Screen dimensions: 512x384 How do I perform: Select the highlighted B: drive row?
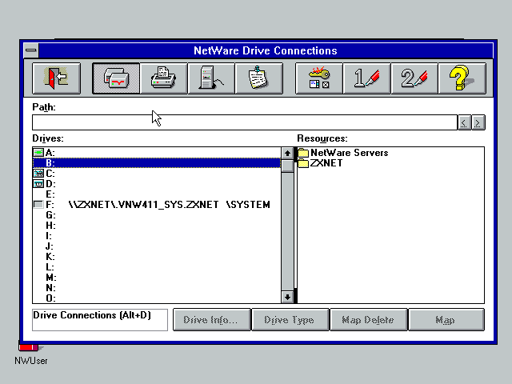click(157, 163)
